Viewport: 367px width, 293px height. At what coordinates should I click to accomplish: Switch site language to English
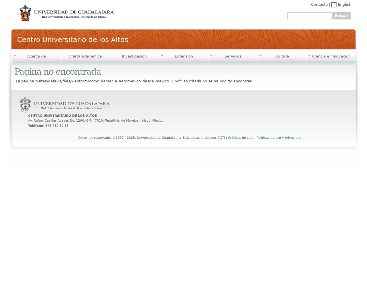point(344,5)
